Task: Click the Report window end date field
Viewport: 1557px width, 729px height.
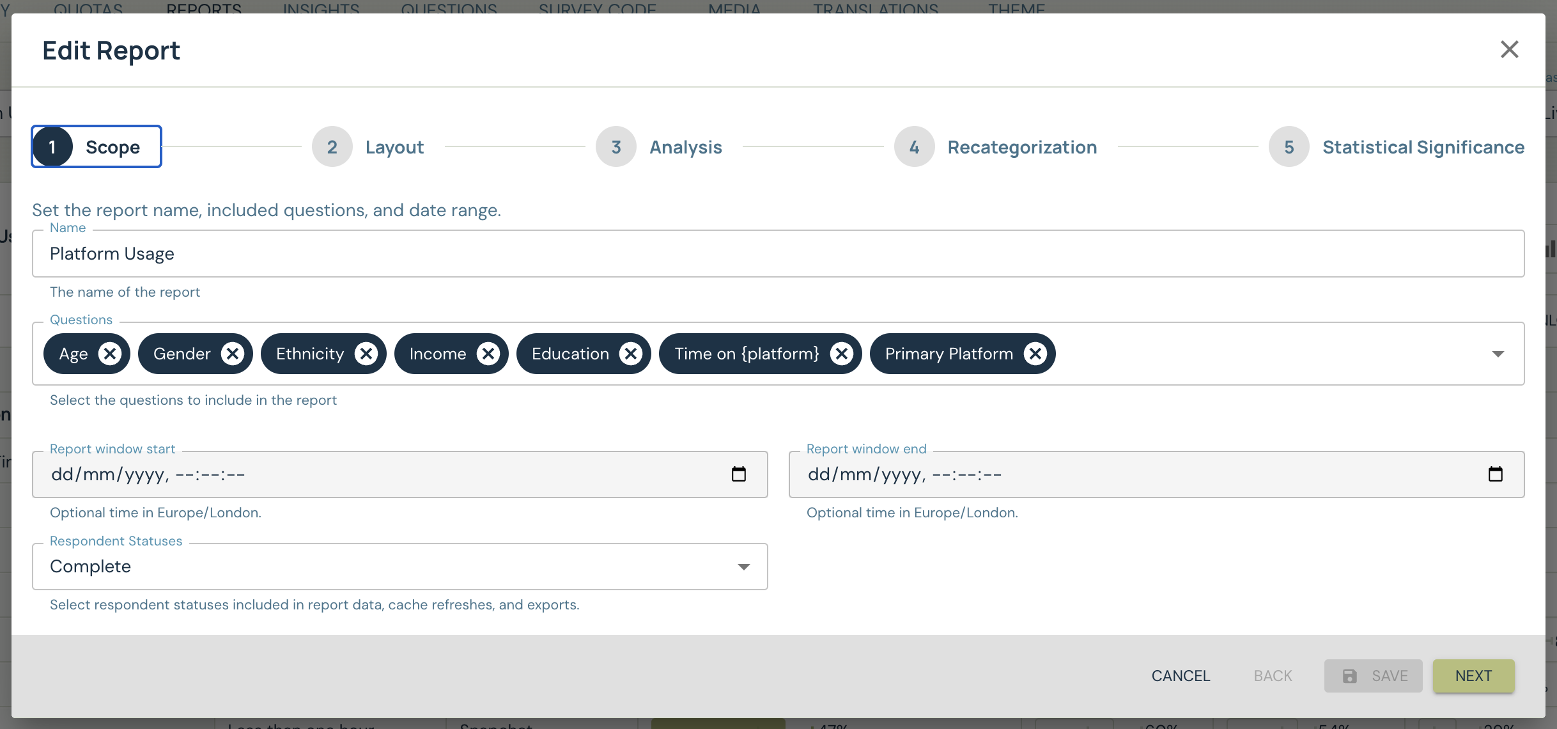Action: (x=1157, y=474)
